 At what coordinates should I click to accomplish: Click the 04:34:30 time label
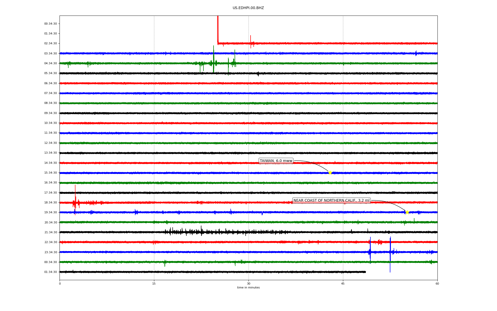point(50,63)
